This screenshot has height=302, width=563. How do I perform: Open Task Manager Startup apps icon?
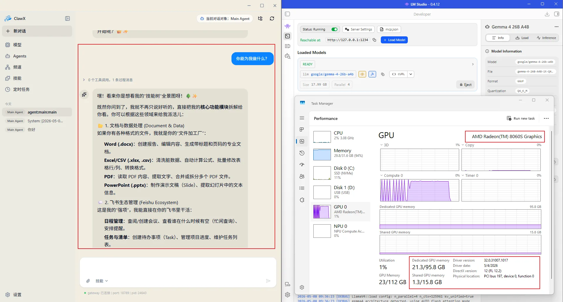(302, 165)
